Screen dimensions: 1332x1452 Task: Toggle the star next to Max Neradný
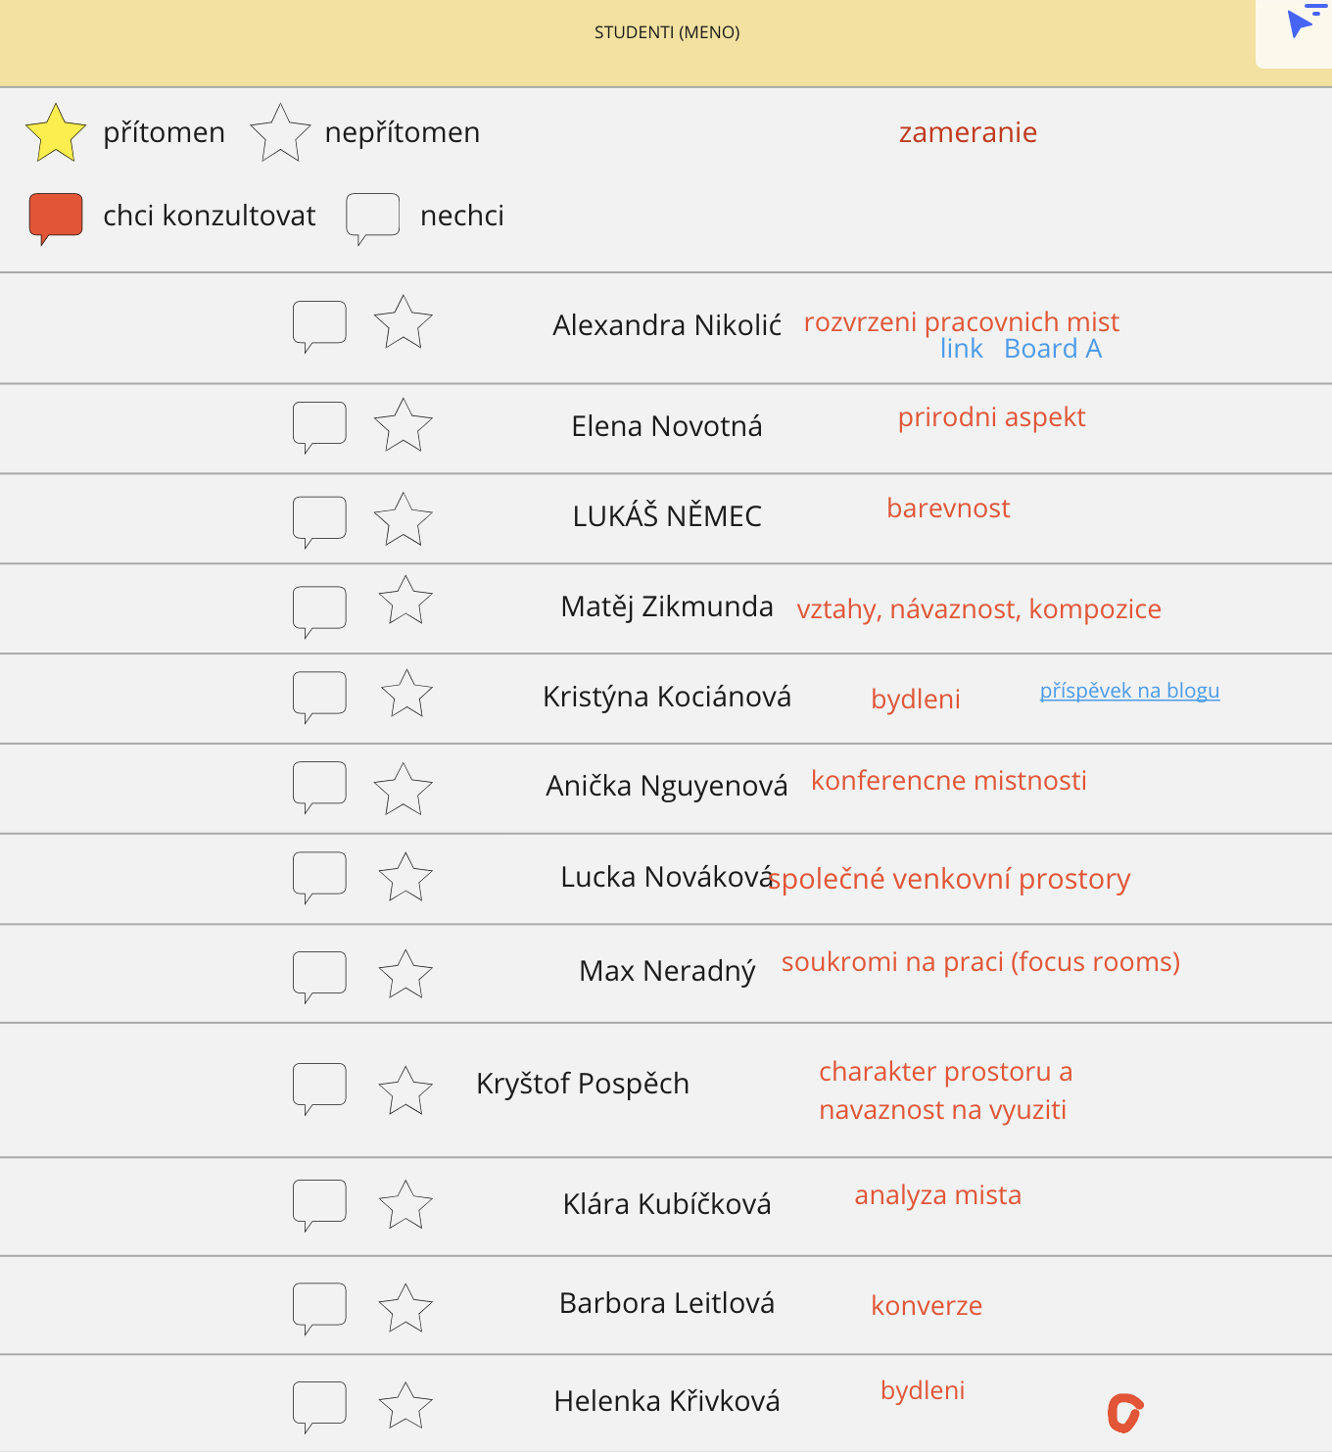click(x=405, y=975)
